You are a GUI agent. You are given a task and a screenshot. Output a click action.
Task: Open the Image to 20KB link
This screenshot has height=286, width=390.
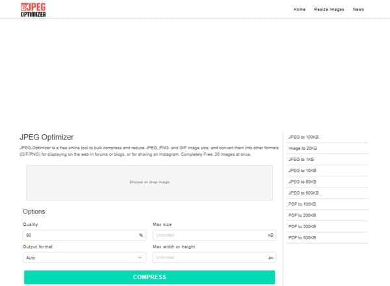(x=302, y=149)
